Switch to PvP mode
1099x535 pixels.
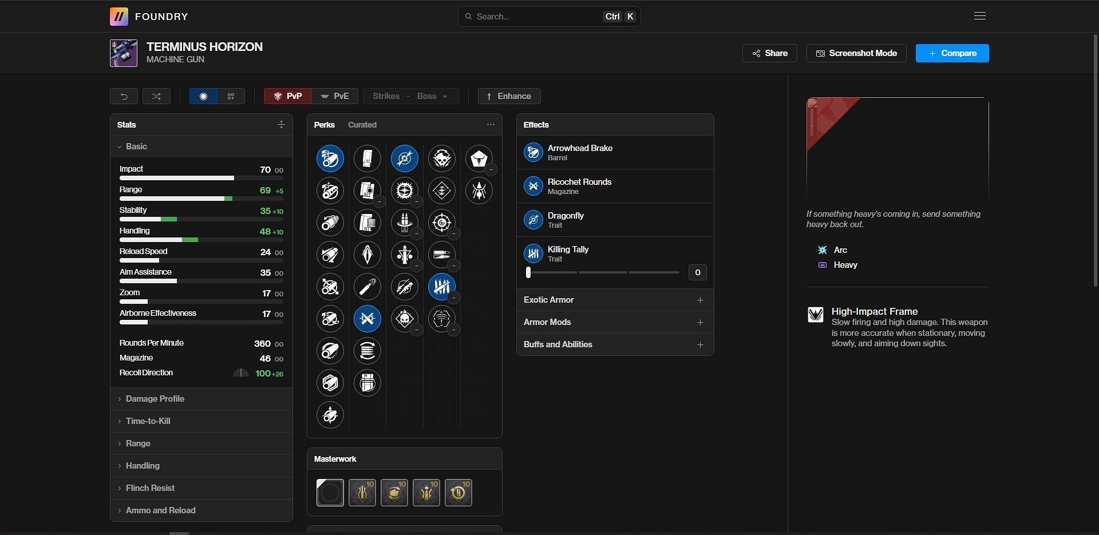(x=287, y=96)
